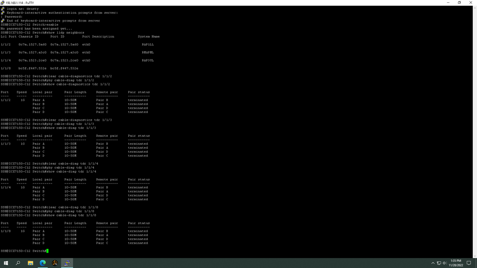Click the 'phy cable-diag tdr 1/1/3' command

(71, 124)
